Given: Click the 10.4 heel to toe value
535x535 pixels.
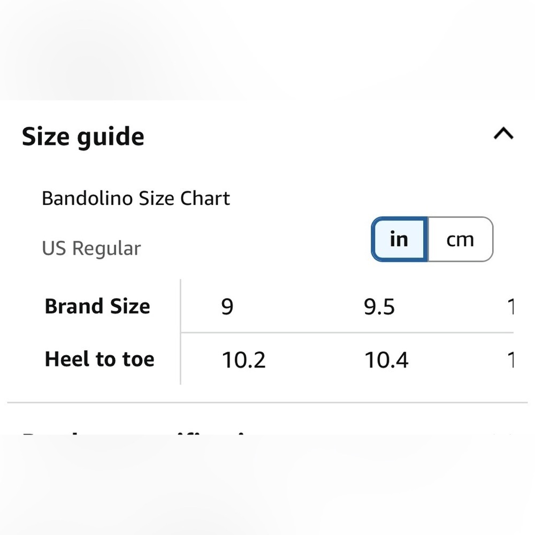Looking at the screenshot, I should [x=386, y=360].
